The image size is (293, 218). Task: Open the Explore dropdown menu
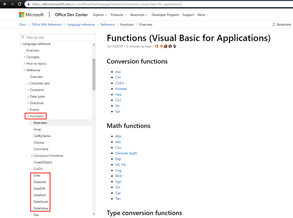100,15
